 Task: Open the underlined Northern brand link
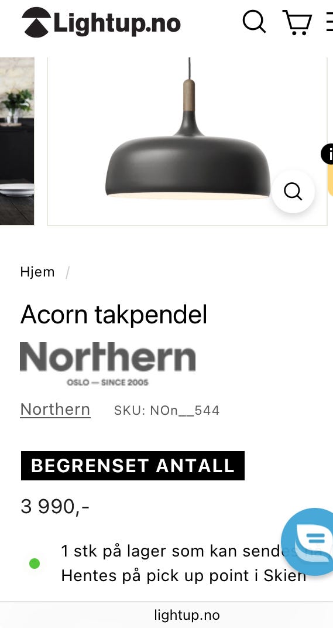coord(55,409)
